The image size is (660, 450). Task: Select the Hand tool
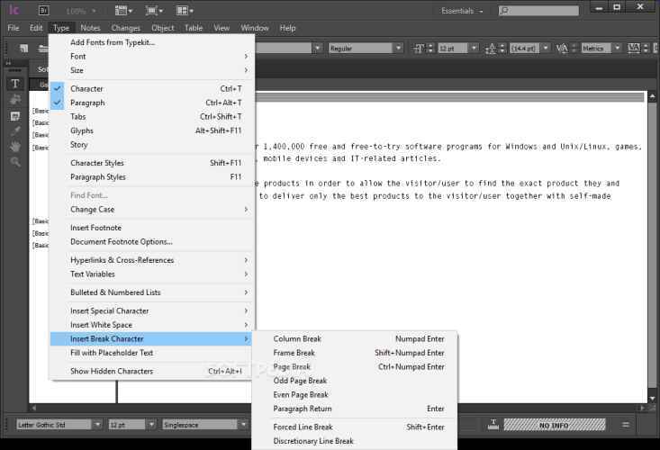point(15,147)
